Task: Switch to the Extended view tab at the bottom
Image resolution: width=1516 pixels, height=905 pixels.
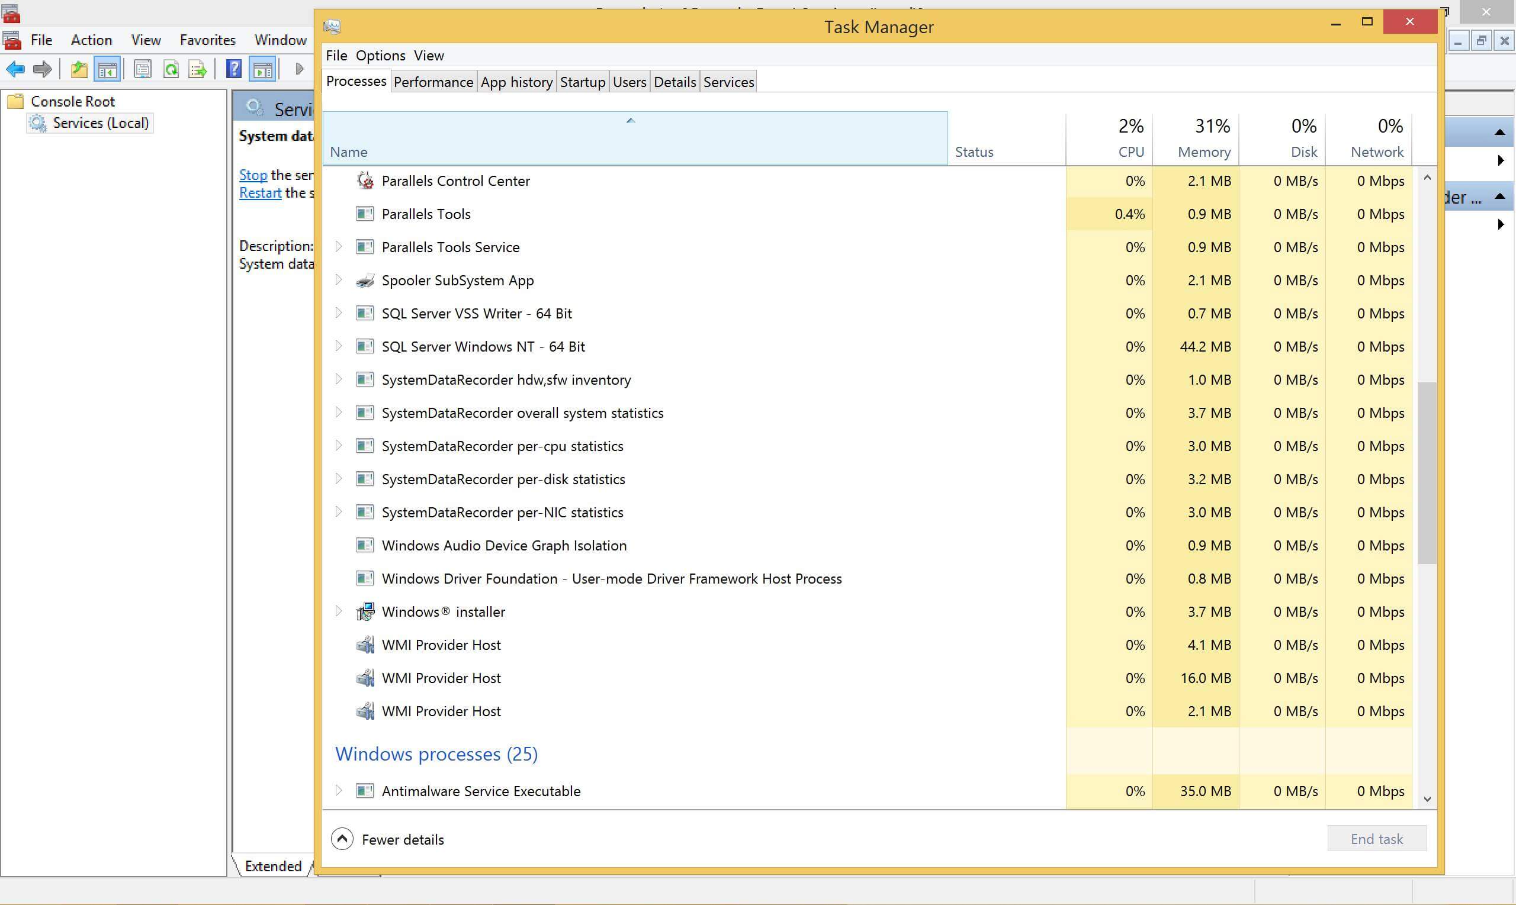Action: [272, 866]
